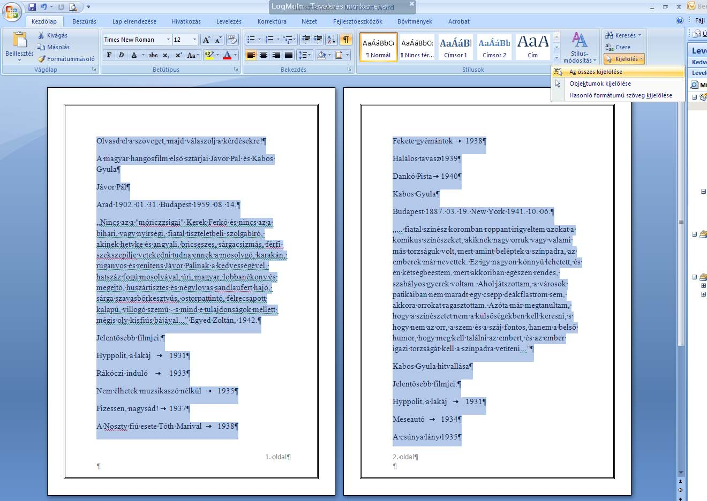This screenshot has width=707, height=501.
Task: Toggle superscript formatting
Action: point(178,55)
